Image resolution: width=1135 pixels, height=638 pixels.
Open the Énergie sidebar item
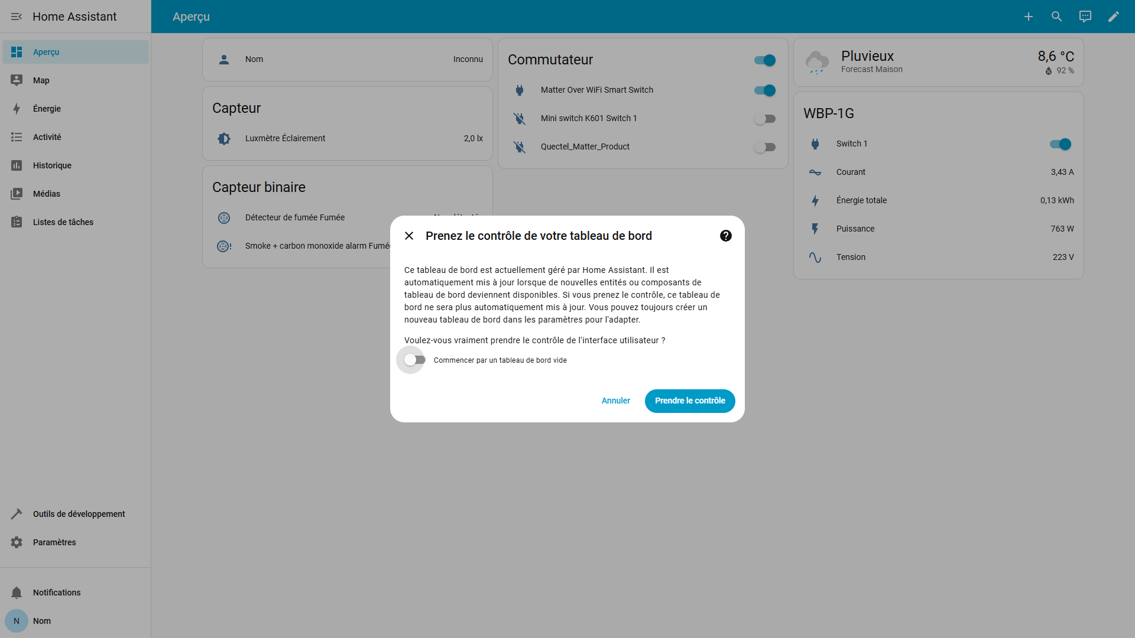[x=47, y=109]
